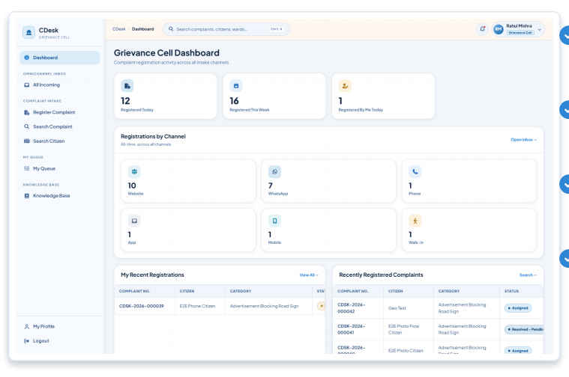Click Search link in Recently Registered Complaints
Screen dimensions: 569x377
pos(528,275)
